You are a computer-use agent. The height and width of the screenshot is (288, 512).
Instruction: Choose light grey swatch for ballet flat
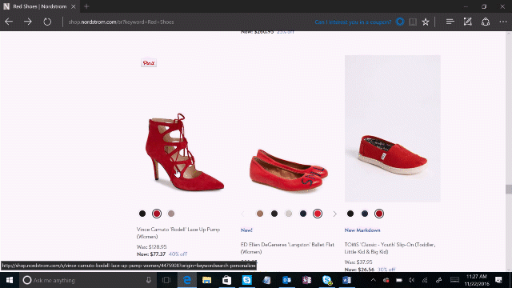(x=289, y=214)
